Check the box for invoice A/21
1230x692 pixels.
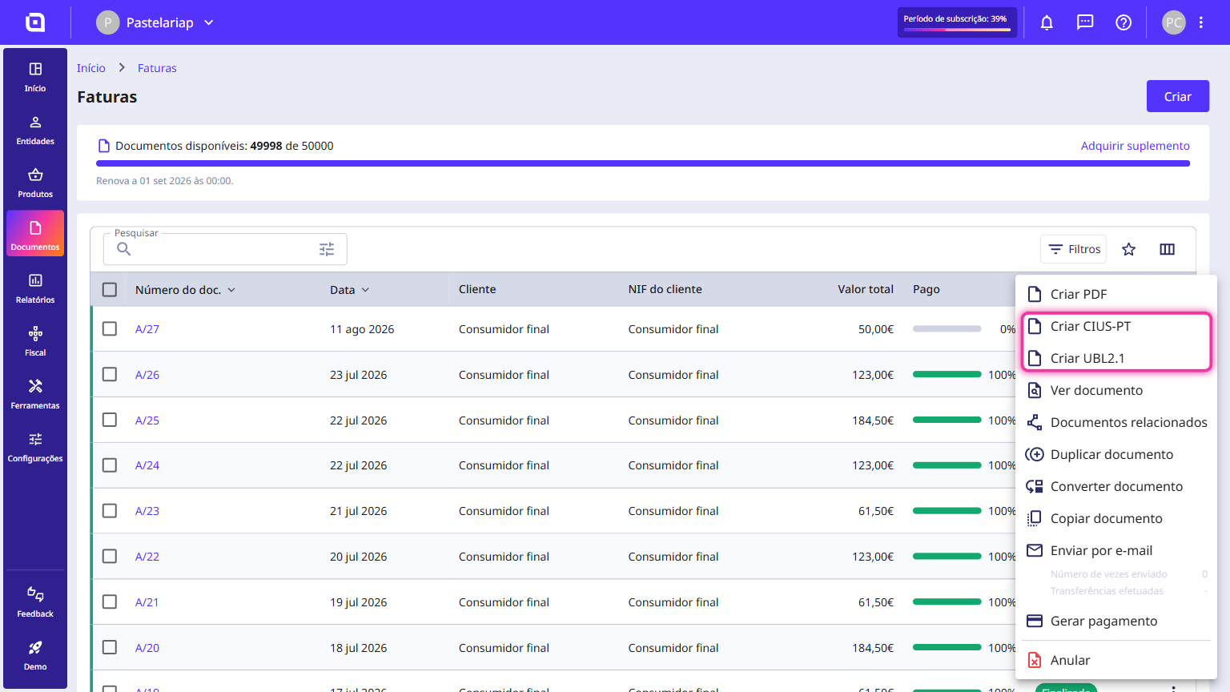[110, 601]
